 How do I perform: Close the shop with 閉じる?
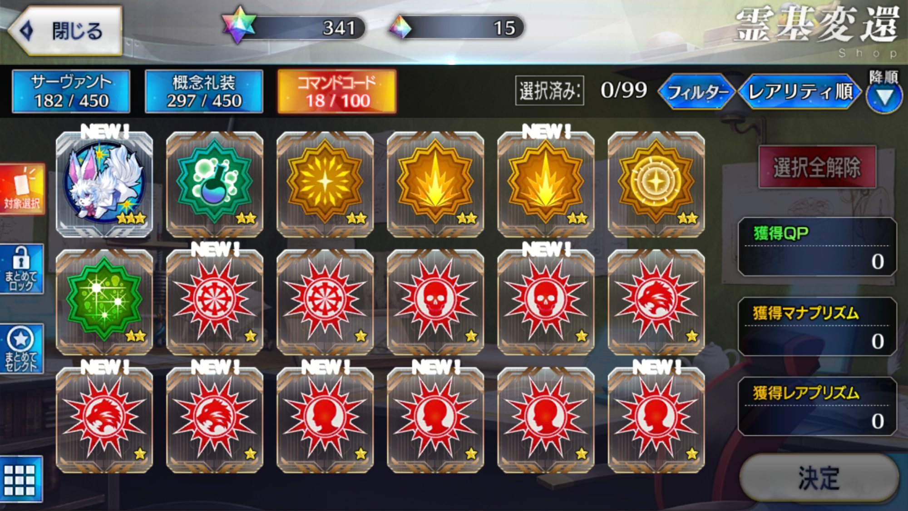tap(66, 31)
